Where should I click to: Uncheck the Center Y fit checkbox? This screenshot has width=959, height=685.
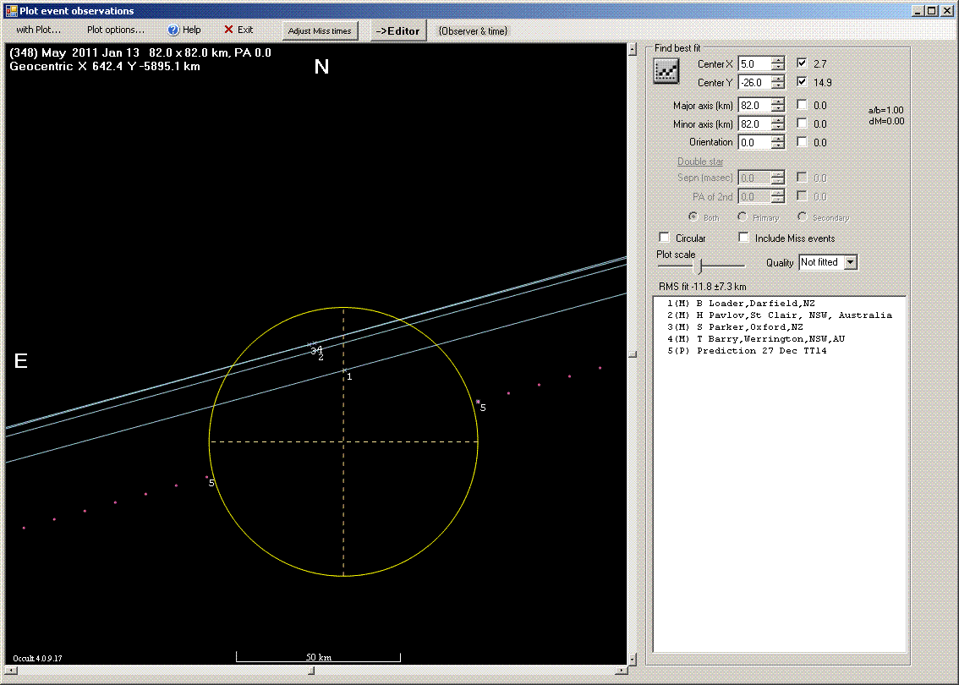pos(802,81)
